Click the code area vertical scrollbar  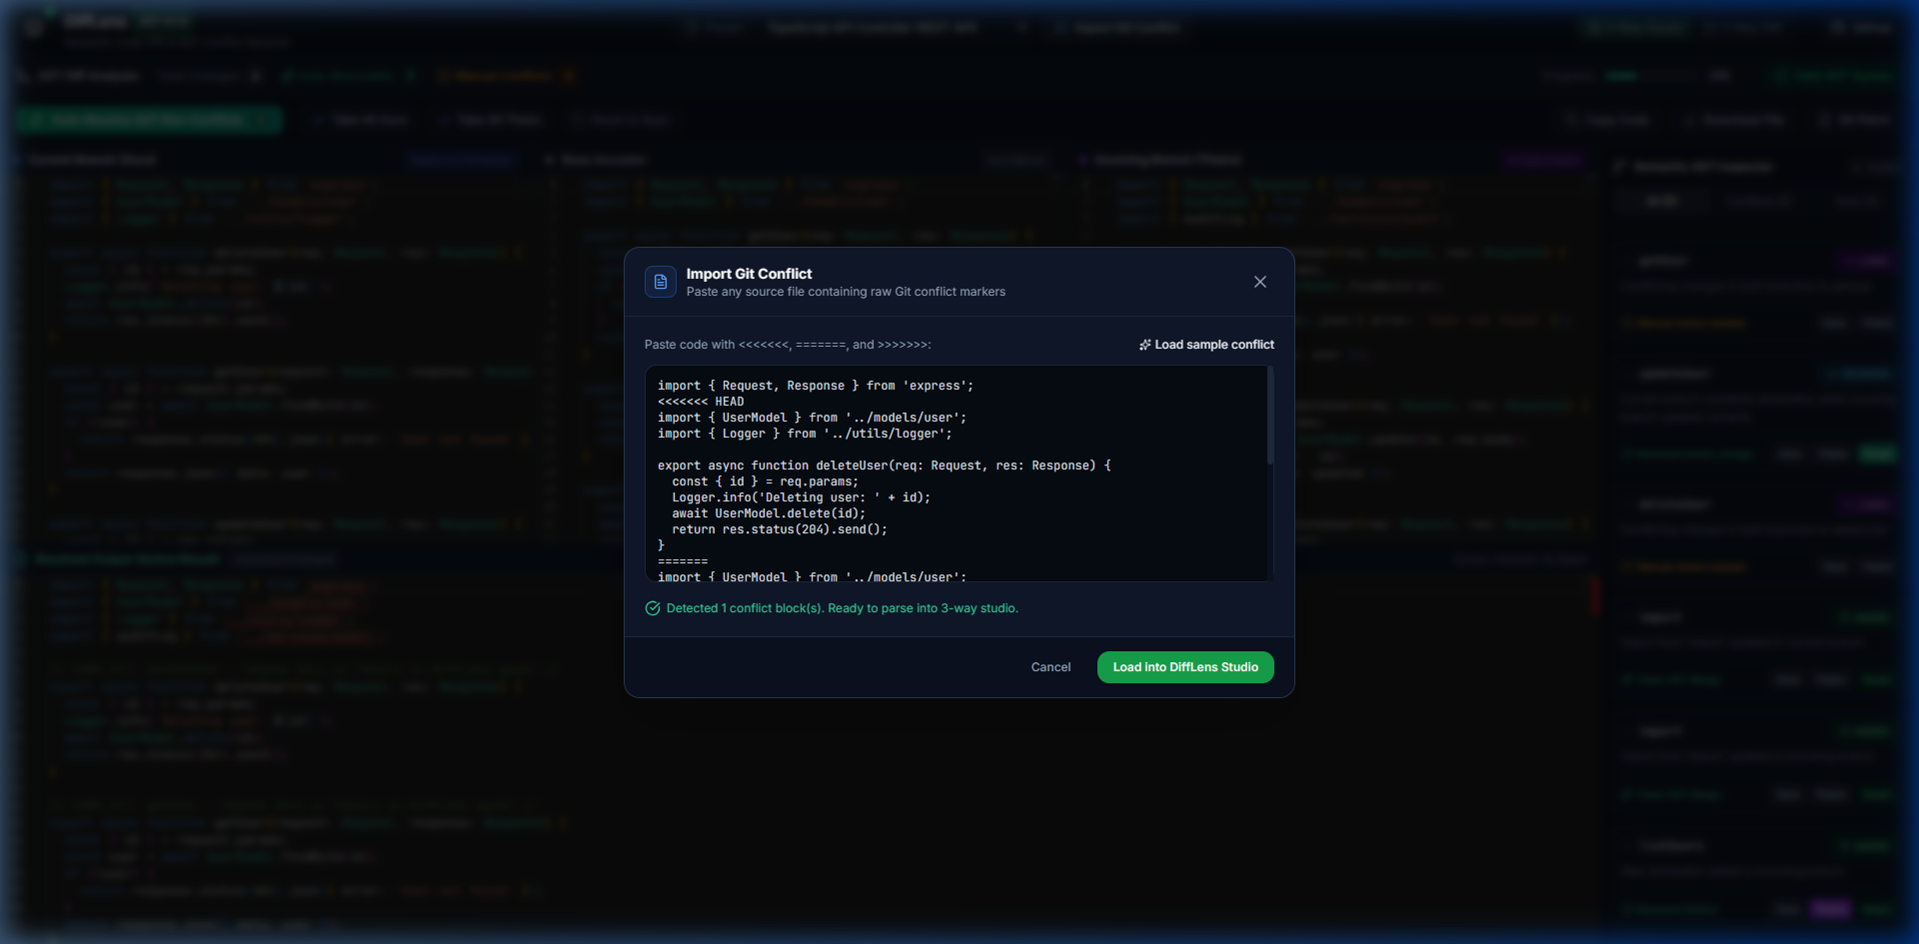click(1270, 416)
